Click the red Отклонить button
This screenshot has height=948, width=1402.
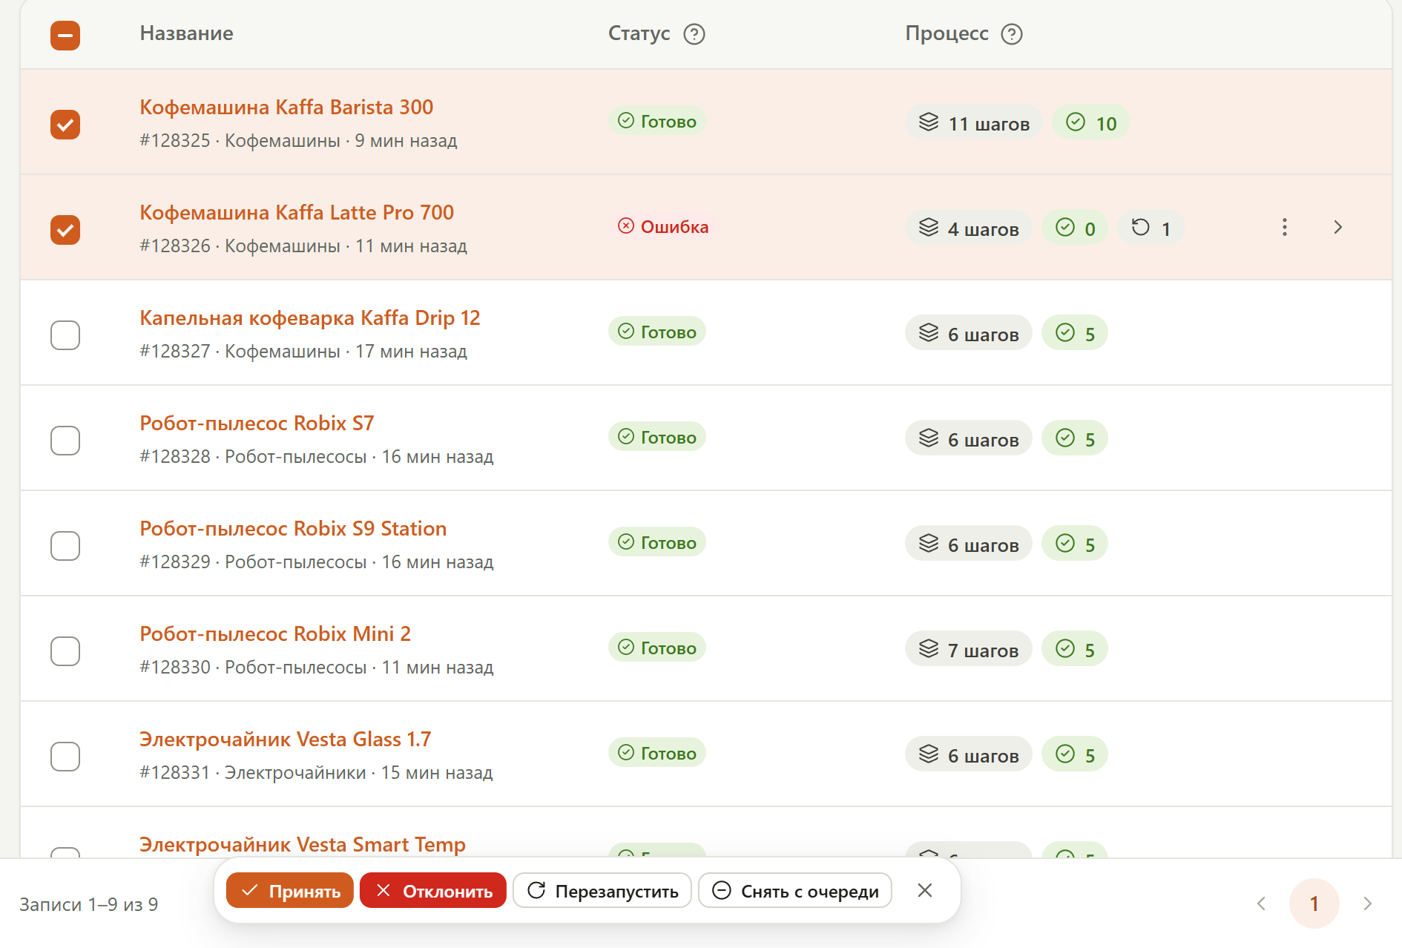[433, 890]
